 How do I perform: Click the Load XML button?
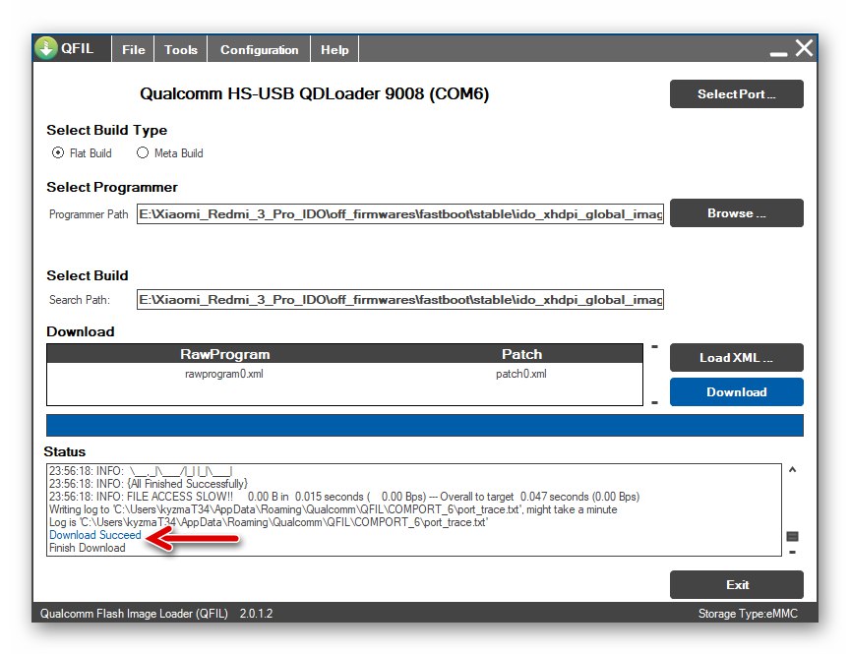[x=736, y=358]
